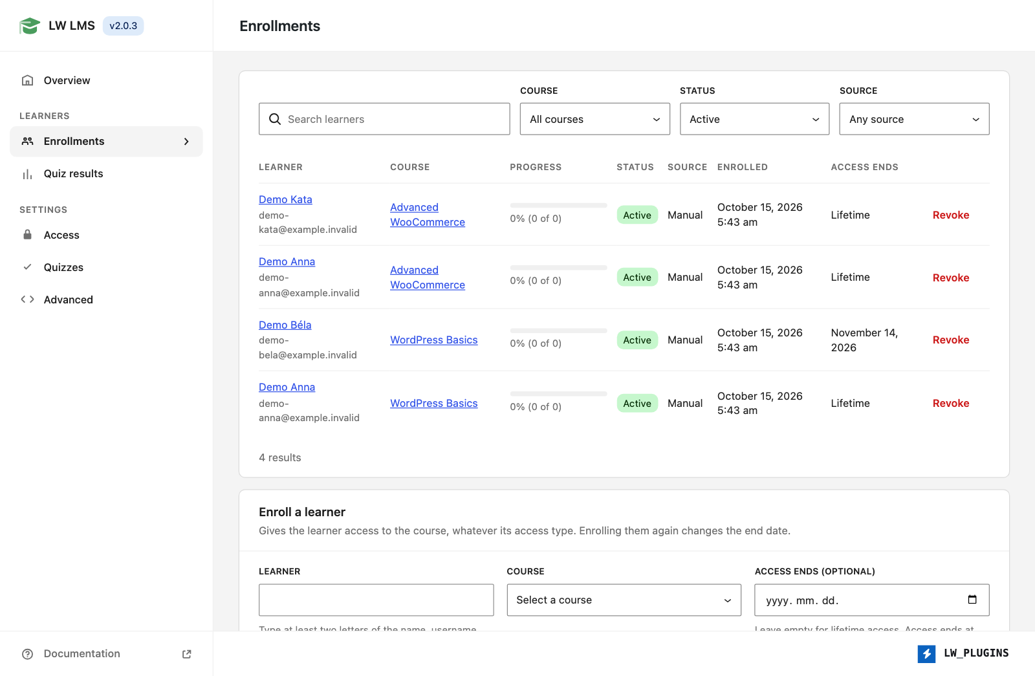
Task: Open Demo Kata learner profile link
Action: 285,199
